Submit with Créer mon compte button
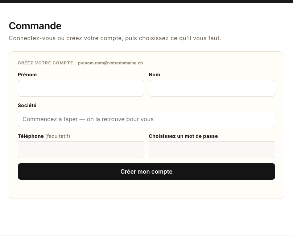The image size is (293, 238). (x=146, y=171)
